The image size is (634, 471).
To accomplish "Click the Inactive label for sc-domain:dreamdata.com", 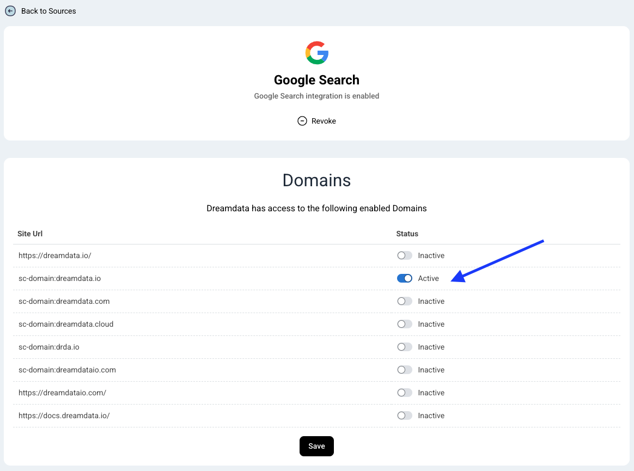I will point(431,301).
